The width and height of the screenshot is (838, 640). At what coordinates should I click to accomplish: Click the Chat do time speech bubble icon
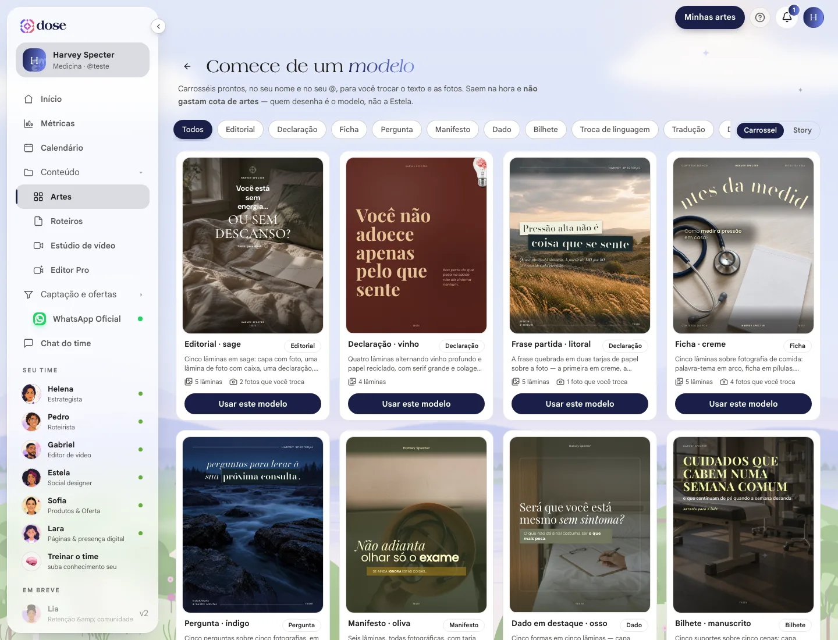coord(29,343)
